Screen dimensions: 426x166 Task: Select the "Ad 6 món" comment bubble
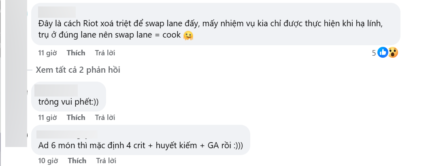coord(140,145)
